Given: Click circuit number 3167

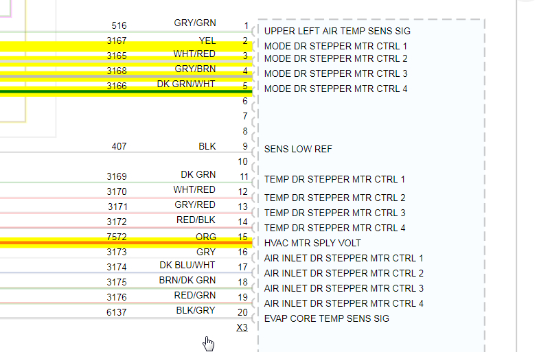Looking at the screenshot, I should pyautogui.click(x=117, y=41).
